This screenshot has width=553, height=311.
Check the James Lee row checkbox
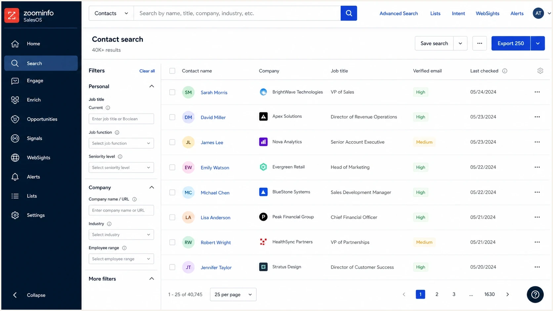pos(172,142)
